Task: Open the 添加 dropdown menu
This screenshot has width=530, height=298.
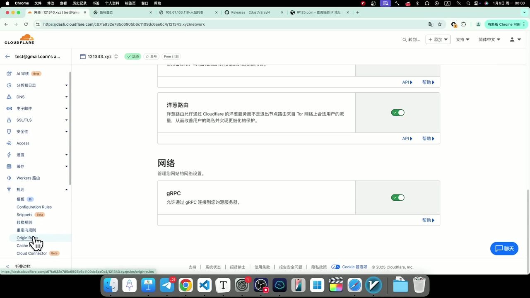Action: [x=438, y=40]
